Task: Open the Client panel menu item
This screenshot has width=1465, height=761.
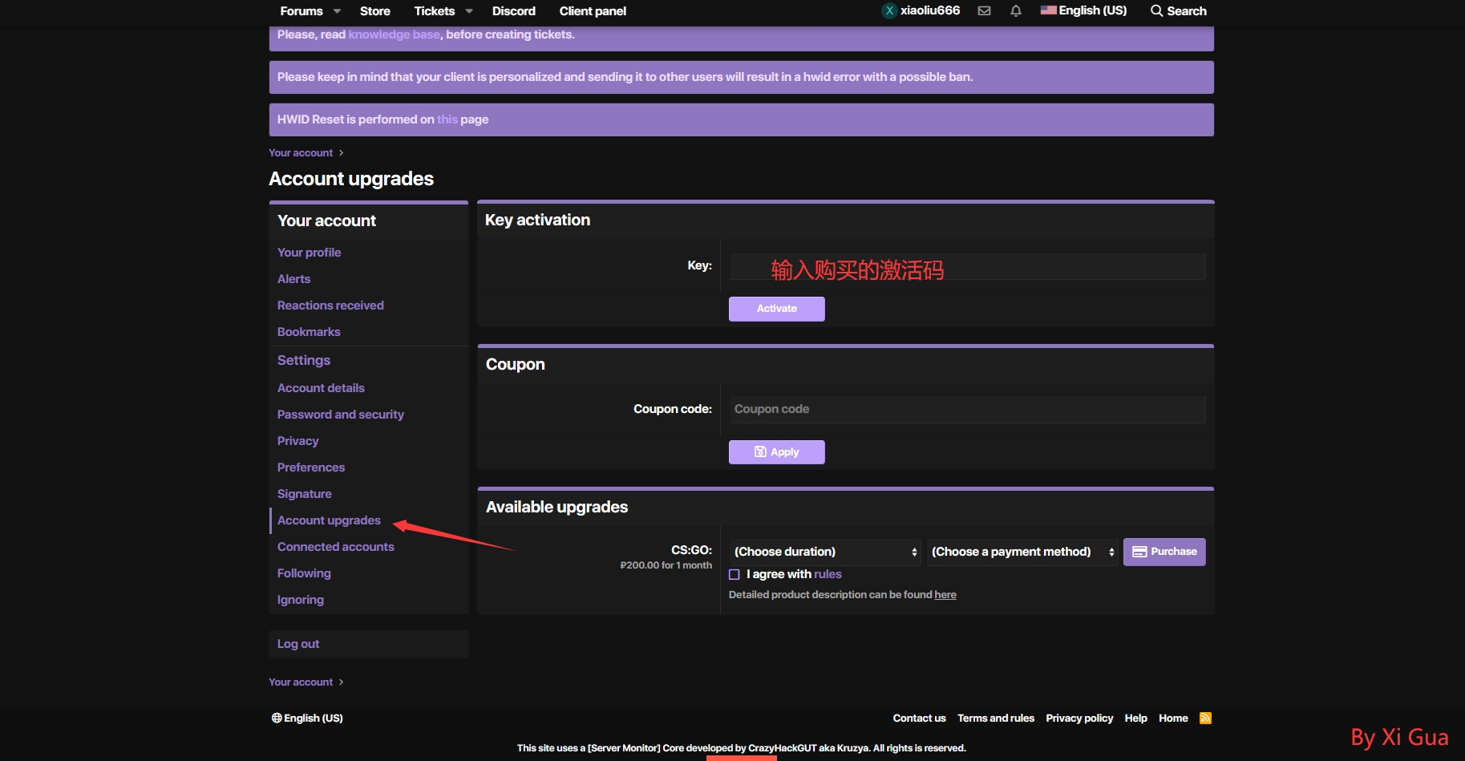Action: [592, 11]
